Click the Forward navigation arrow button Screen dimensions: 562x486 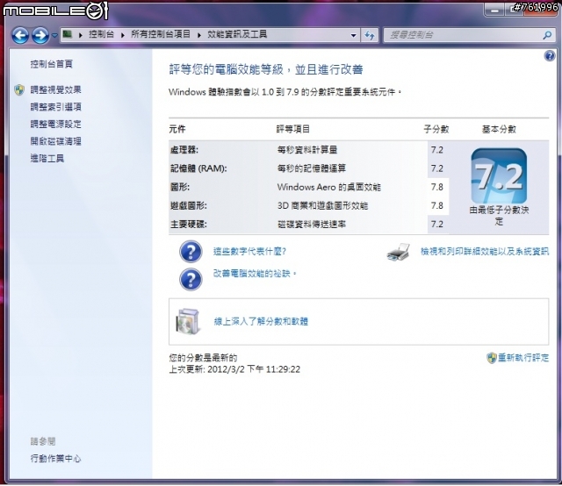point(40,35)
